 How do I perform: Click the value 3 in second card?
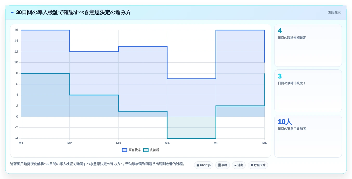(x=280, y=76)
